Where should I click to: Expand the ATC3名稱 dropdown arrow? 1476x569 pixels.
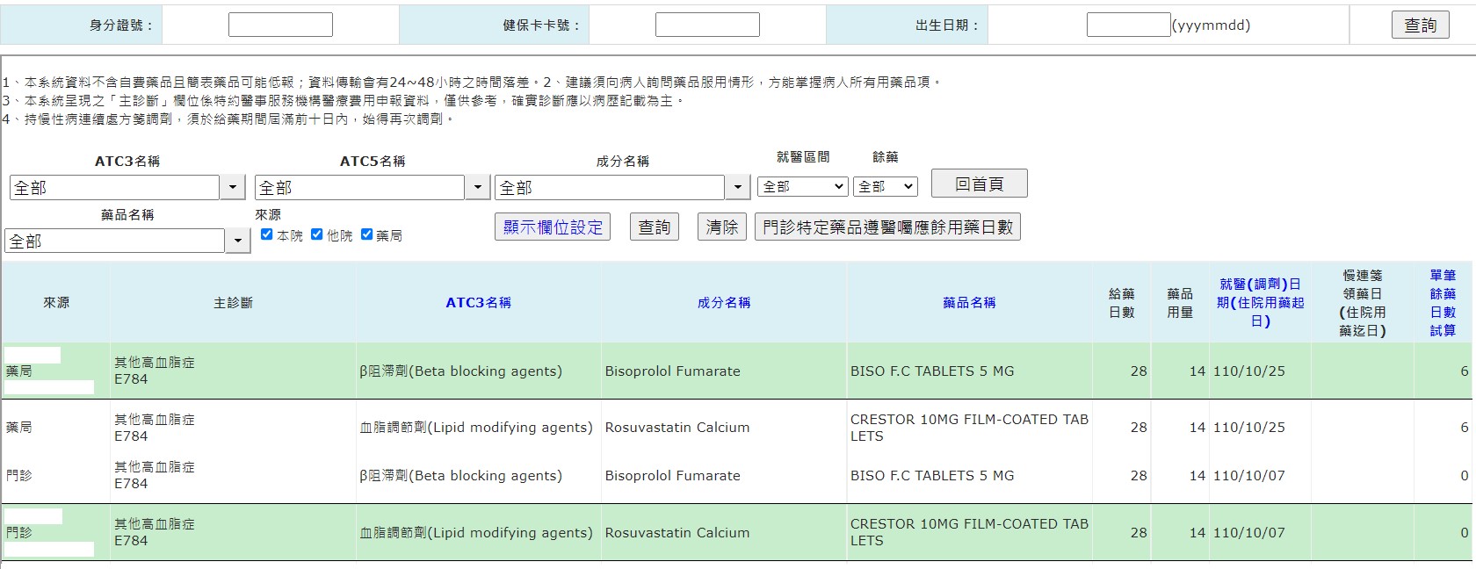[x=232, y=187]
